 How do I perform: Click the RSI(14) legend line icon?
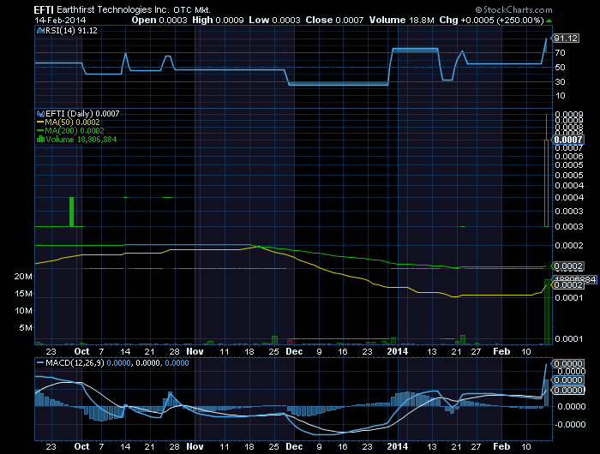(x=39, y=30)
